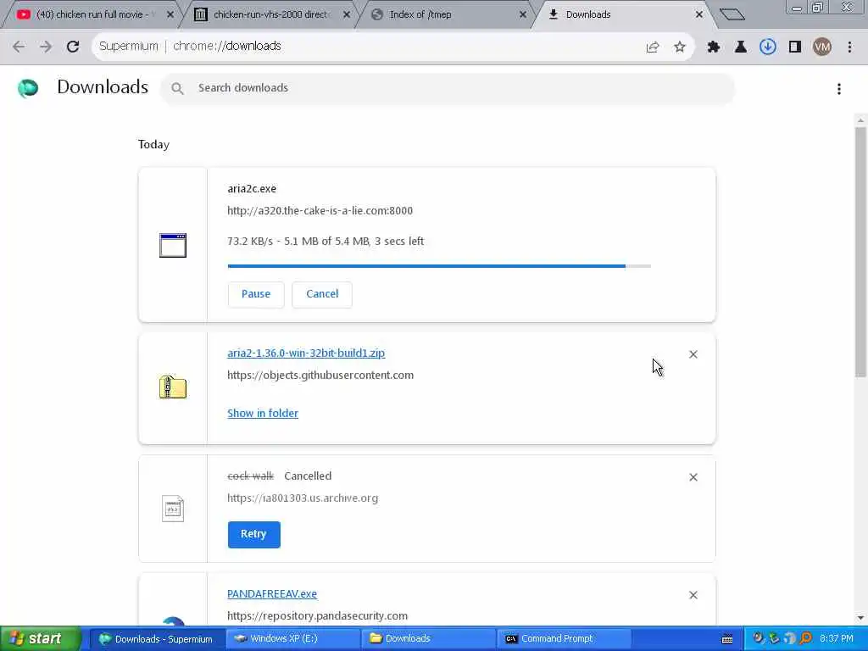Click the search magnifier icon
The image size is (868, 651).
(177, 88)
